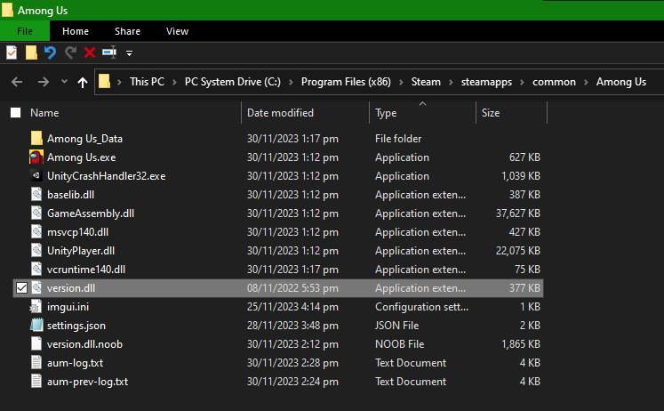Select the UnityPlayer.dll file icon
This screenshot has height=411, width=664.
tap(36, 250)
